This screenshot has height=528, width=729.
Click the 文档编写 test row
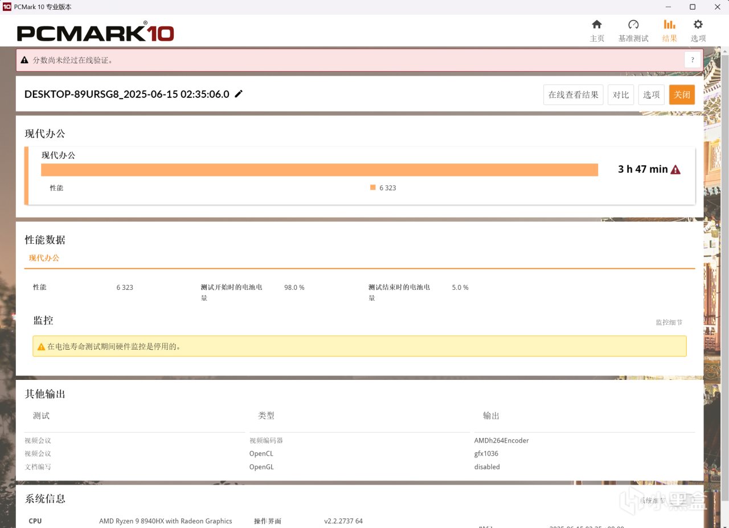click(x=38, y=466)
